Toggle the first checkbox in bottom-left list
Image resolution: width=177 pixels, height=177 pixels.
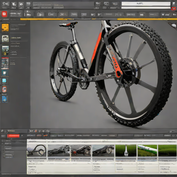click(x=3, y=141)
